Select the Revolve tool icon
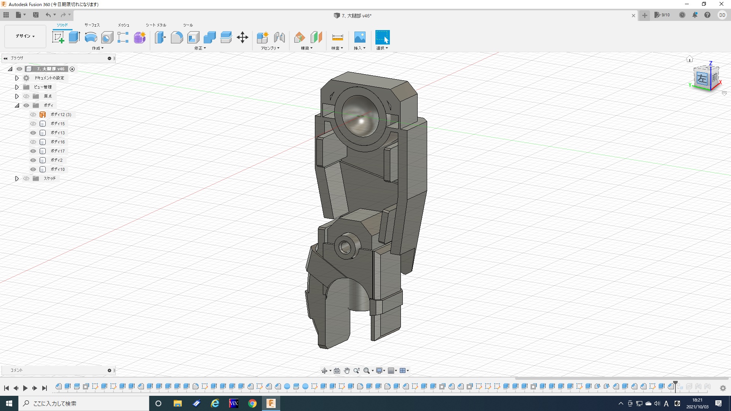Viewport: 731px width, 411px height. (91, 37)
